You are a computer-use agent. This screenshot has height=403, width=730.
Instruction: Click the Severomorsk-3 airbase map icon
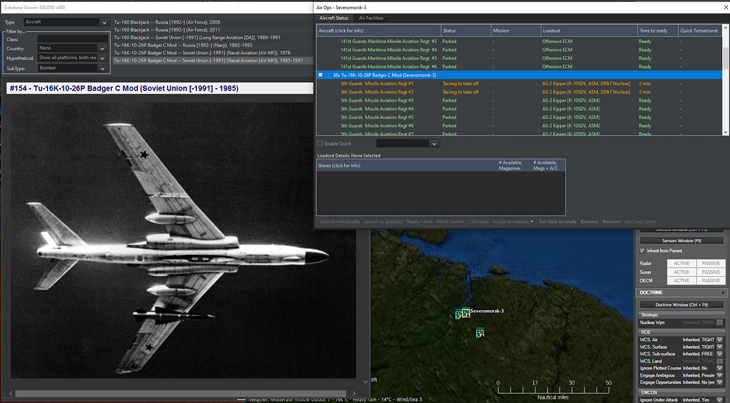[465, 313]
